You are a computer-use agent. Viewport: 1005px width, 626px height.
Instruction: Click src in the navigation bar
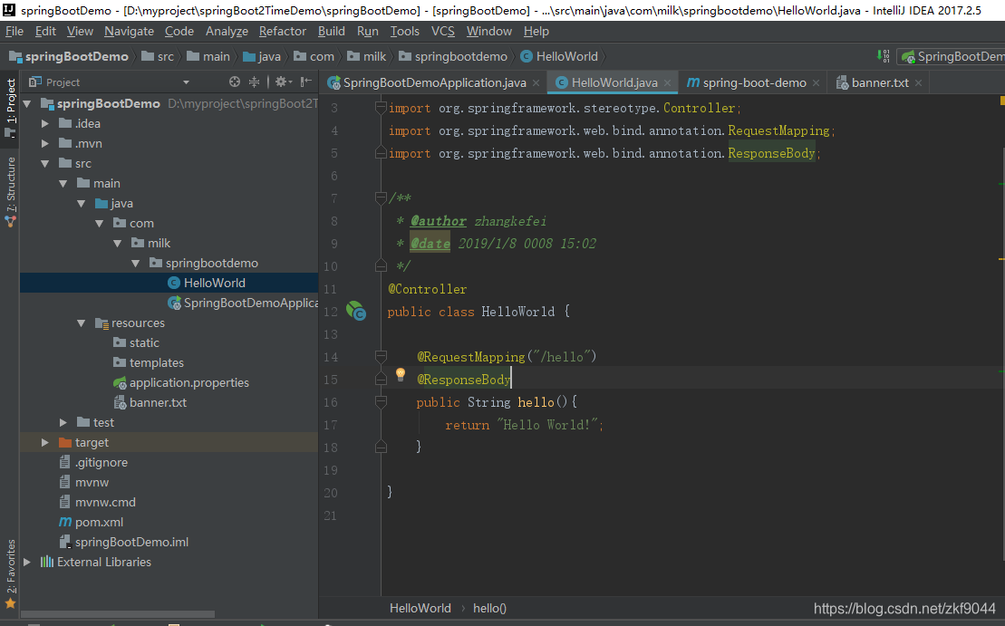(x=165, y=56)
